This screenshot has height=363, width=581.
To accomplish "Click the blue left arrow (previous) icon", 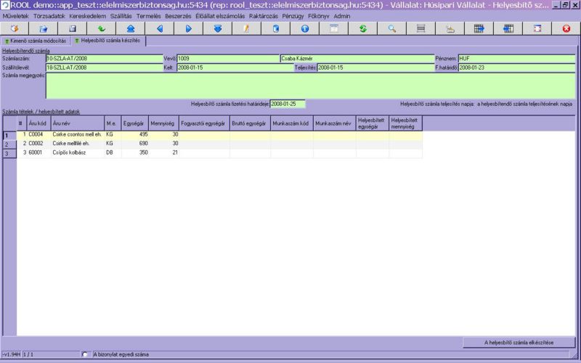I will [x=160, y=28].
